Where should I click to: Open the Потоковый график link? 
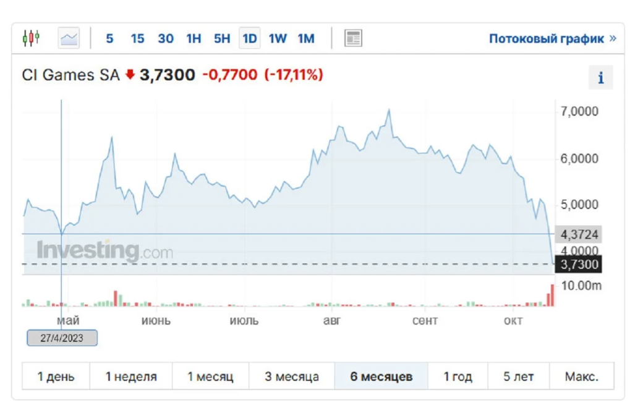[x=552, y=38]
